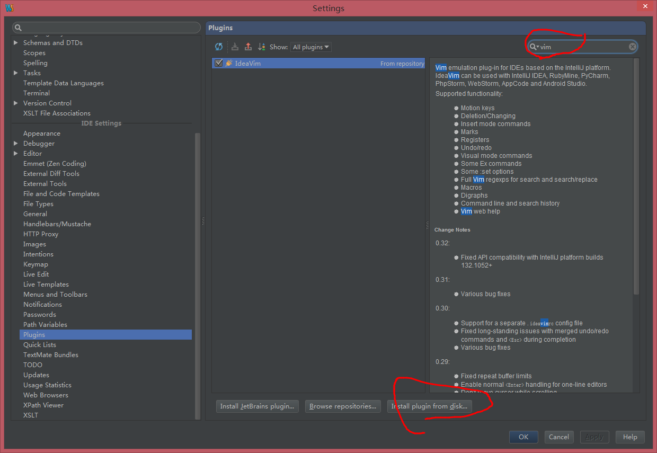Open Live Templates settings
This screenshot has height=453, width=657.
coord(46,285)
